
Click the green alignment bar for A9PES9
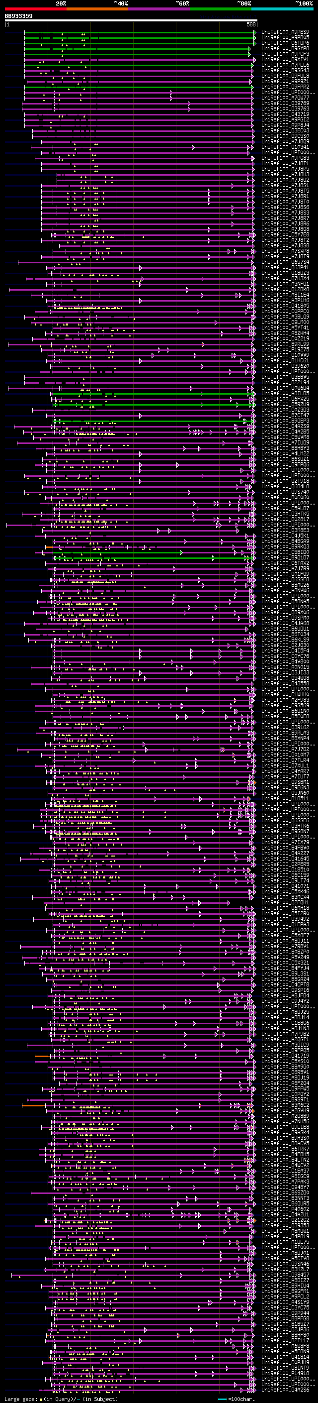[x=139, y=32]
